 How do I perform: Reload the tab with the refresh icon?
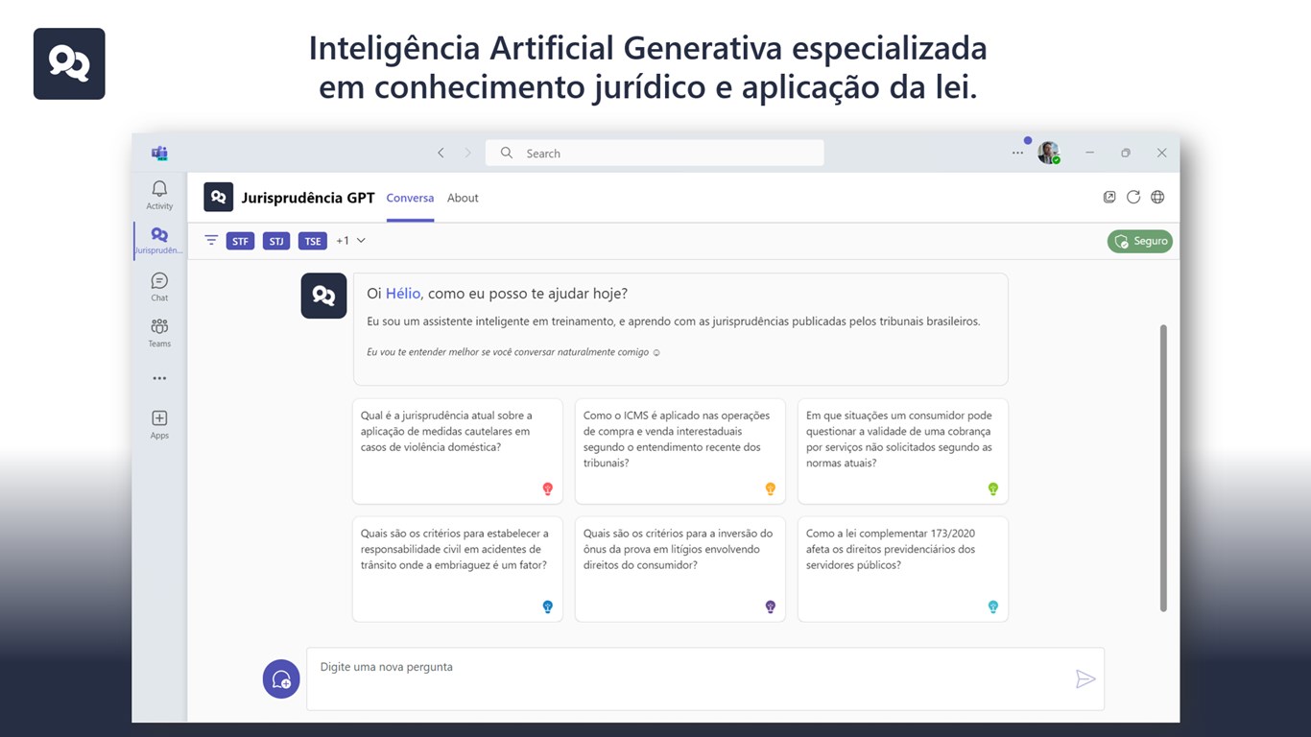[1133, 197]
